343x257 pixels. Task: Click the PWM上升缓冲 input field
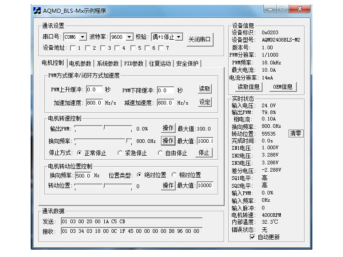click(94, 90)
